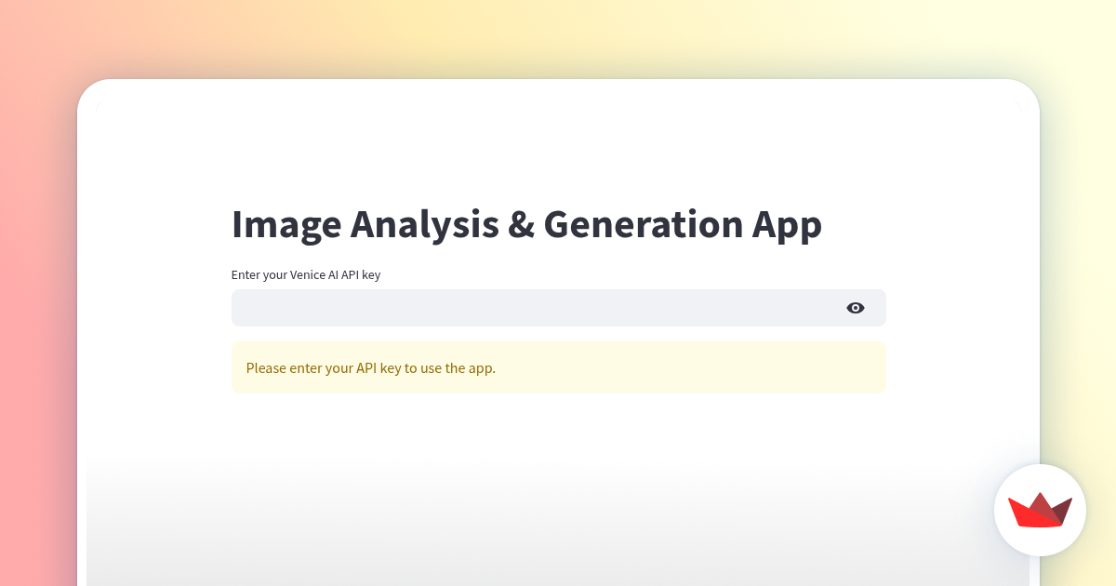Click the darker sail of the Streamlit logo
Image resolution: width=1116 pixels, height=586 pixels.
(x=1062, y=509)
